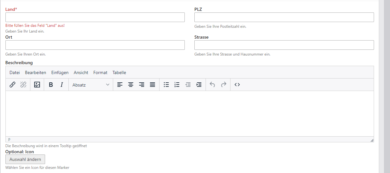390x173 pixels.
Task: Toggle italic formatting
Action: pos(62,85)
